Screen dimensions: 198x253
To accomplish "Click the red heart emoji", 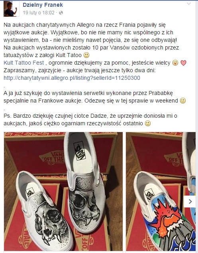I will click(x=183, y=63).
